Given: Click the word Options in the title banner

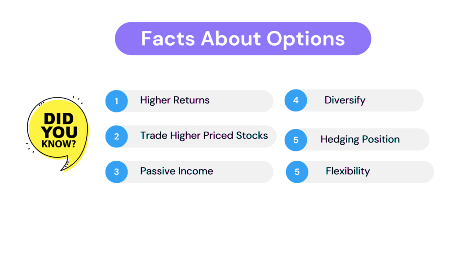Looking at the screenshot, I should [x=305, y=39].
